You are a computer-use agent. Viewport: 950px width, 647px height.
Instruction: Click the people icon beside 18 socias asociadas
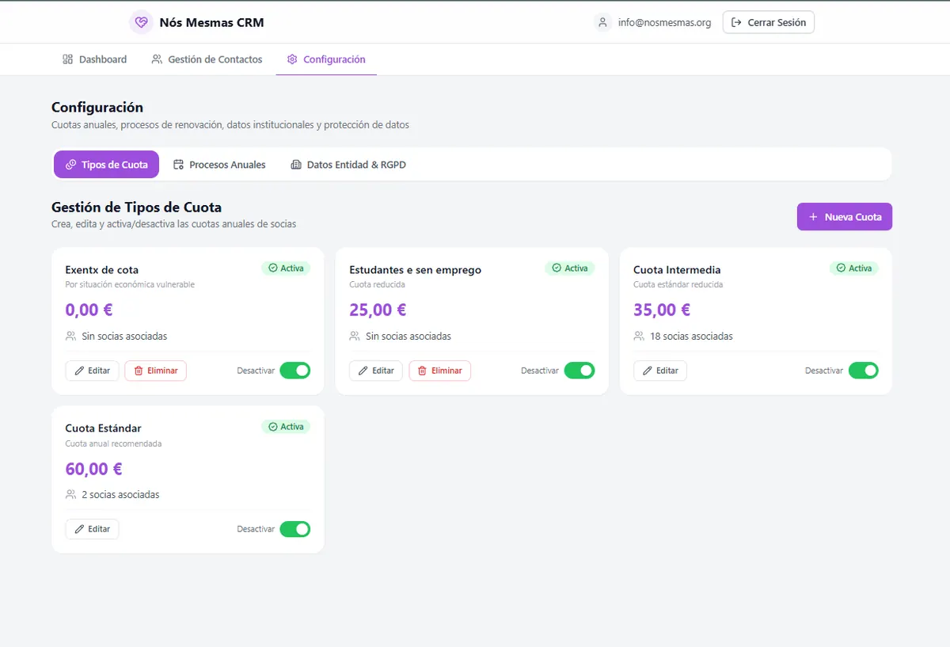[639, 336]
